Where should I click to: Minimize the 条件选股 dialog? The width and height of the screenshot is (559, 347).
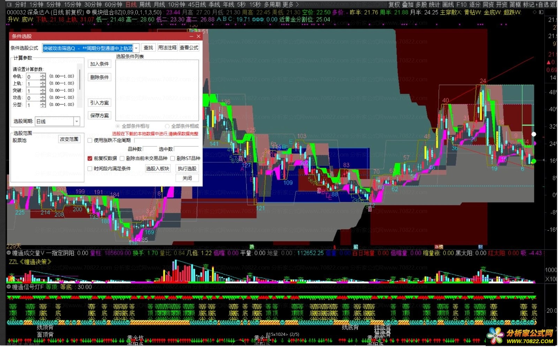pos(191,36)
